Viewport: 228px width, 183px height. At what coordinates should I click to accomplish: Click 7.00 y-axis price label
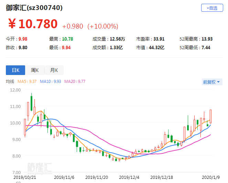[17, 173]
